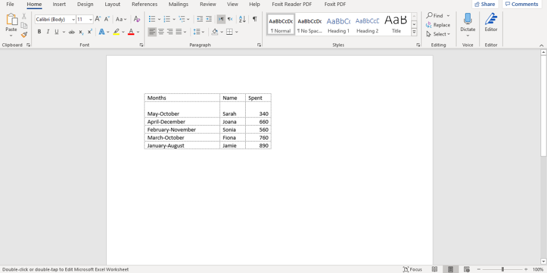547x273 pixels.
Task: Toggle underline formatting
Action: tap(57, 31)
